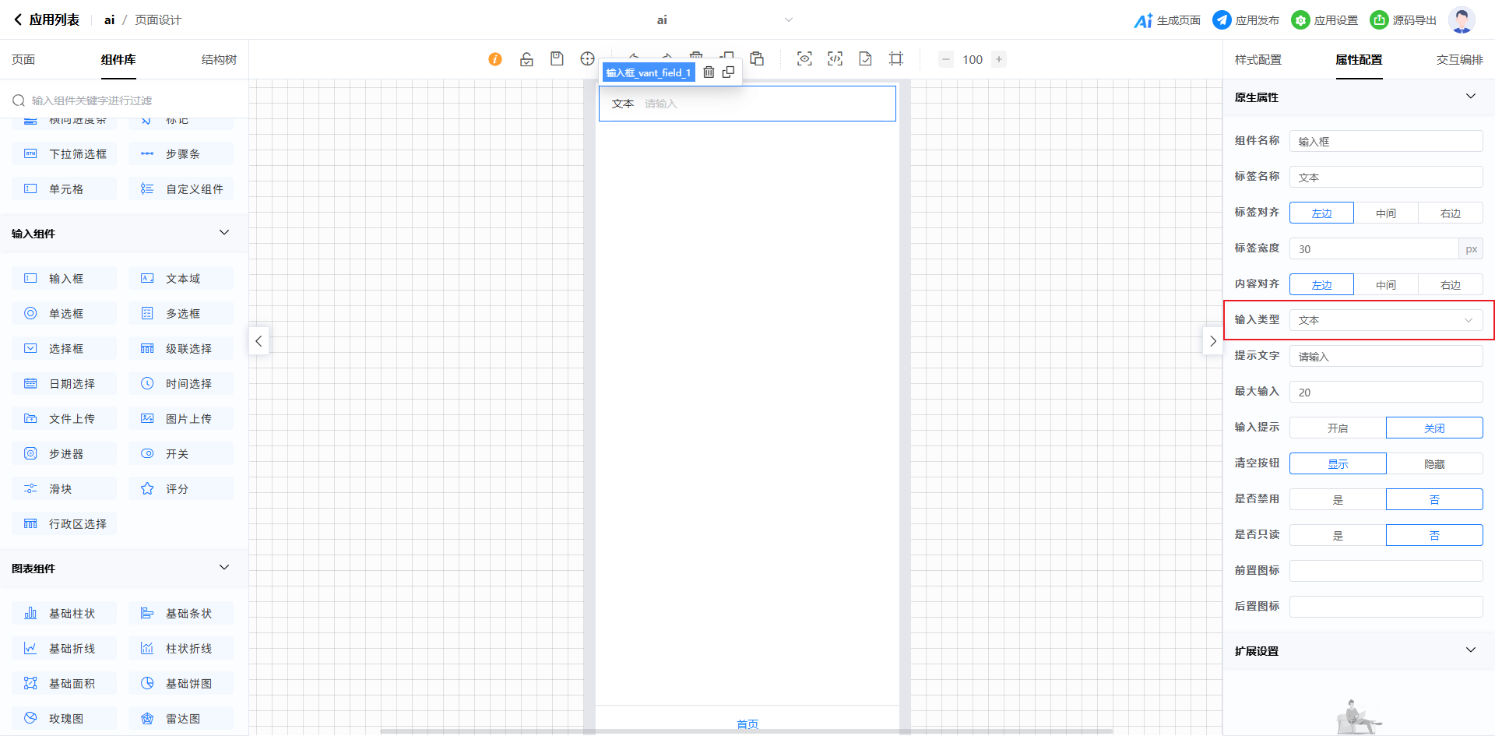1495x736 pixels.
Task: Increase zoom with the plus button
Action: (x=999, y=59)
